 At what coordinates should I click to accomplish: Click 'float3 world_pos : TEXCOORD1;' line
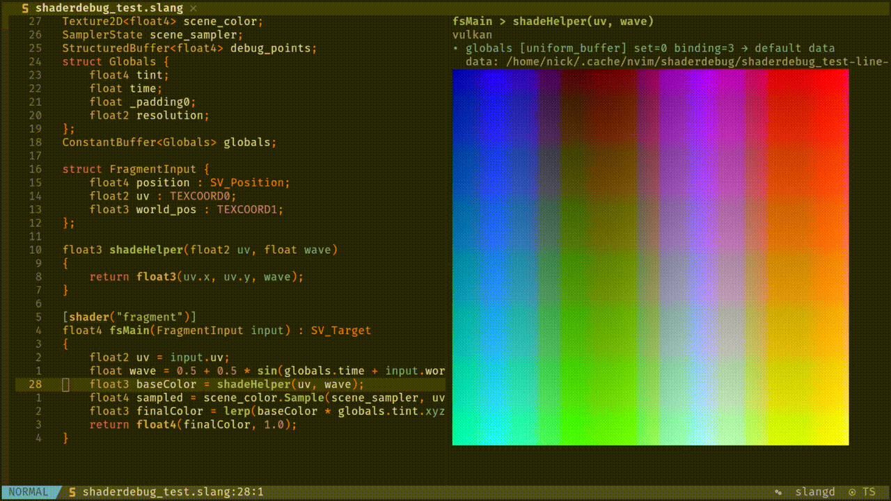187,209
